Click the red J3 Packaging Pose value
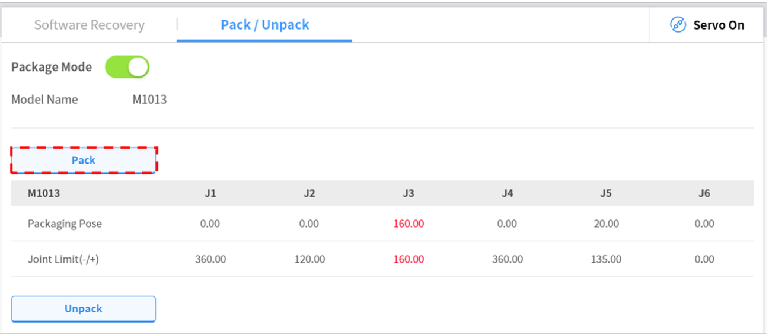769x335 pixels. (x=409, y=224)
